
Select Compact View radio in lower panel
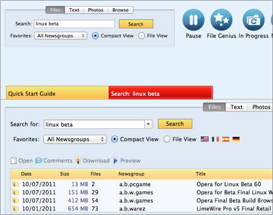click(115, 139)
